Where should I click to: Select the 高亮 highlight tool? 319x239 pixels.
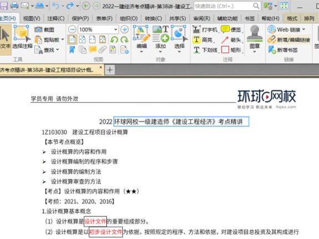tap(203, 40)
